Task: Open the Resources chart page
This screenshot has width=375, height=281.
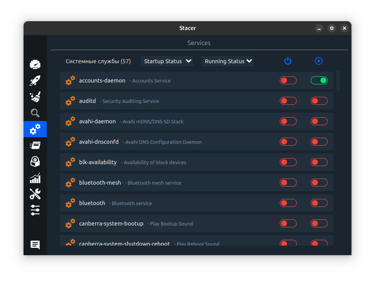Action: coord(35,178)
